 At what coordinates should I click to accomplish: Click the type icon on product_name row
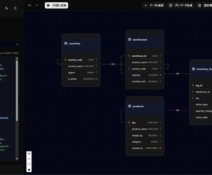tap(160, 129)
